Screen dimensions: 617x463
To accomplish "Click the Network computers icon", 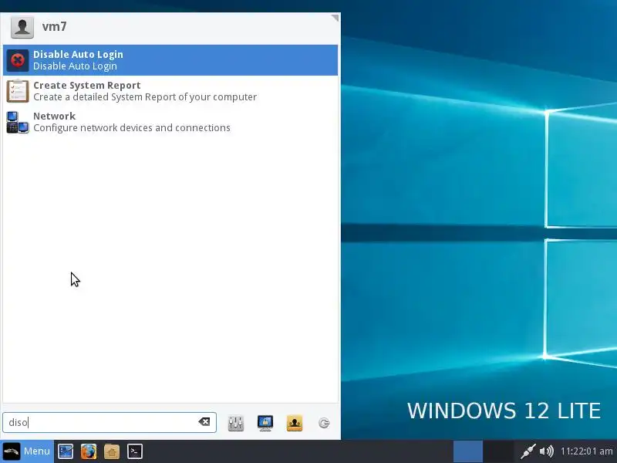I will pyautogui.click(x=18, y=122).
